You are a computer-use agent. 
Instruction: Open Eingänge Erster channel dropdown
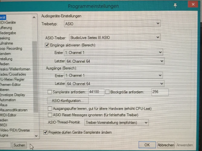point(113,53)
